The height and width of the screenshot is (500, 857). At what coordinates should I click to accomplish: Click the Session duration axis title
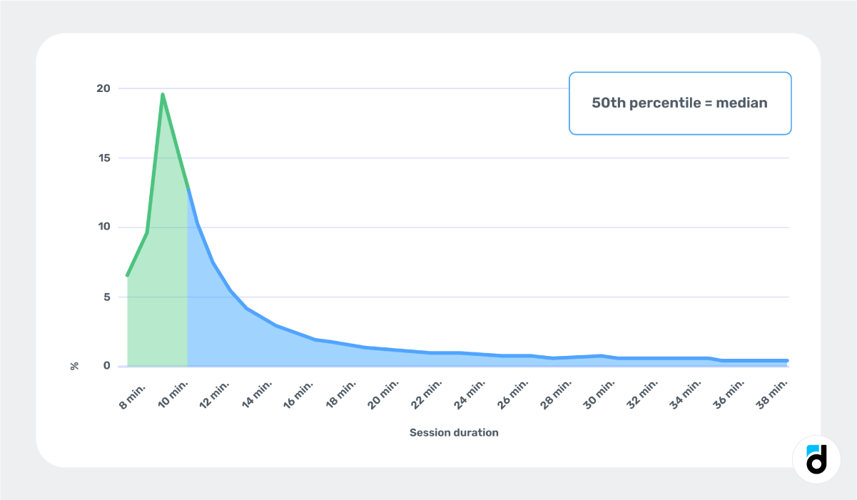454,432
